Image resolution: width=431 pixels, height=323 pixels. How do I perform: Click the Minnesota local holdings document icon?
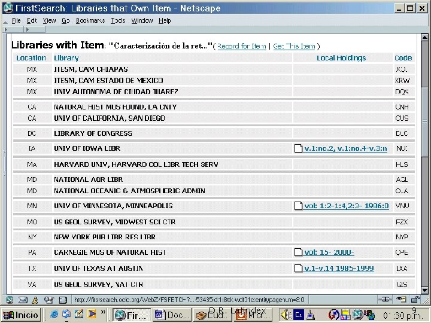pos(298,206)
